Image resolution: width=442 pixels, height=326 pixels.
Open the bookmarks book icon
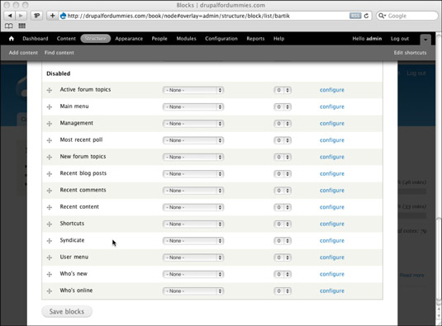point(9,26)
